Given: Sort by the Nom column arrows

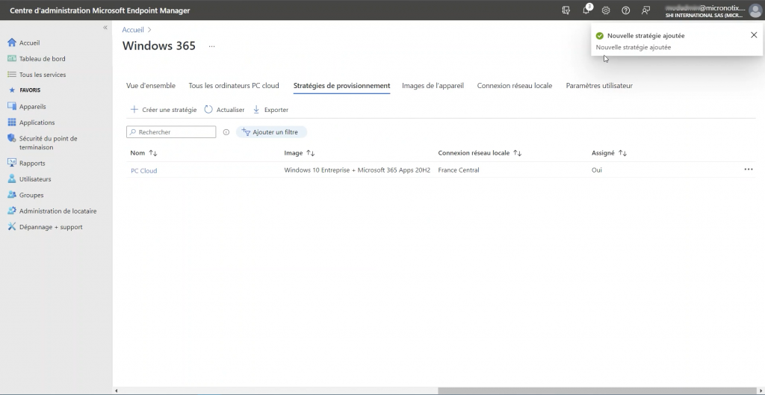Looking at the screenshot, I should [x=152, y=153].
